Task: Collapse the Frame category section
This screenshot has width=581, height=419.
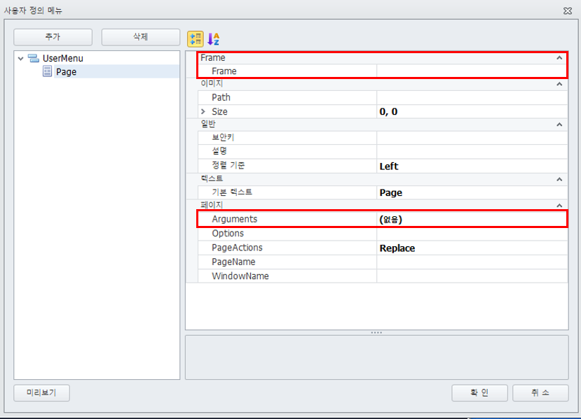Action: pos(559,58)
